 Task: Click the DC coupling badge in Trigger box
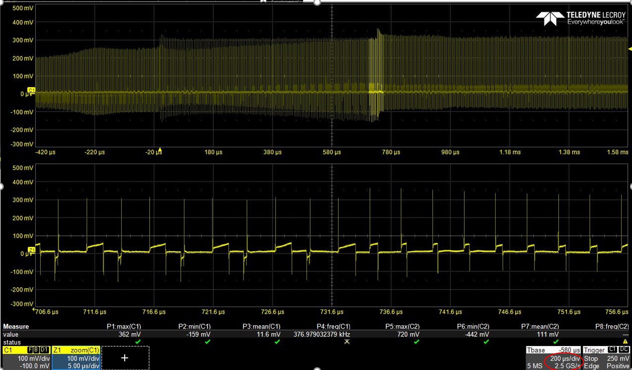click(624, 350)
